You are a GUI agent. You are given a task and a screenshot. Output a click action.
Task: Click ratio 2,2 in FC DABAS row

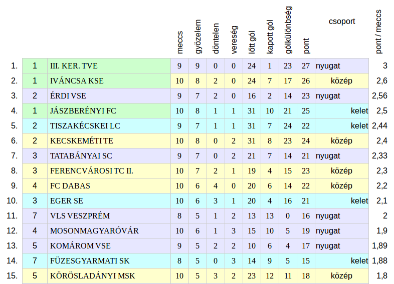(x=381, y=185)
